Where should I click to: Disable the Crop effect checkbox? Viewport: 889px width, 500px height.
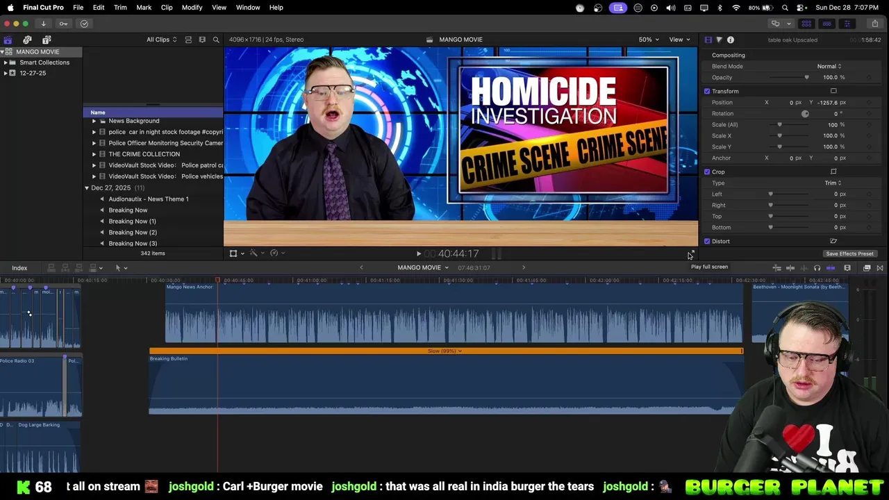point(707,172)
